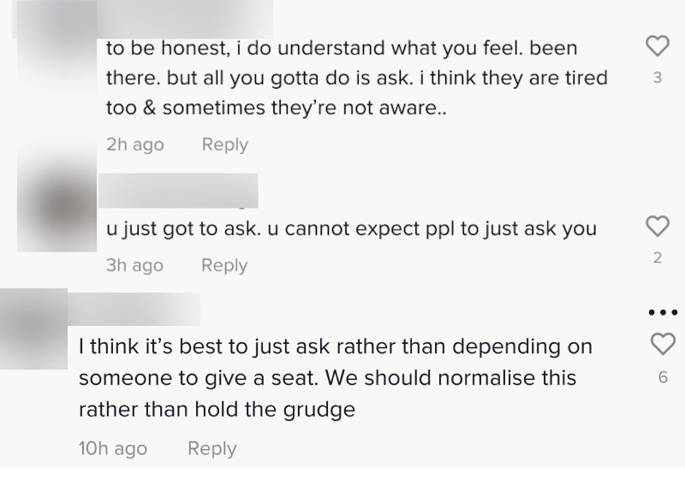
Task: Click the like count showing 3
Action: pos(658,78)
